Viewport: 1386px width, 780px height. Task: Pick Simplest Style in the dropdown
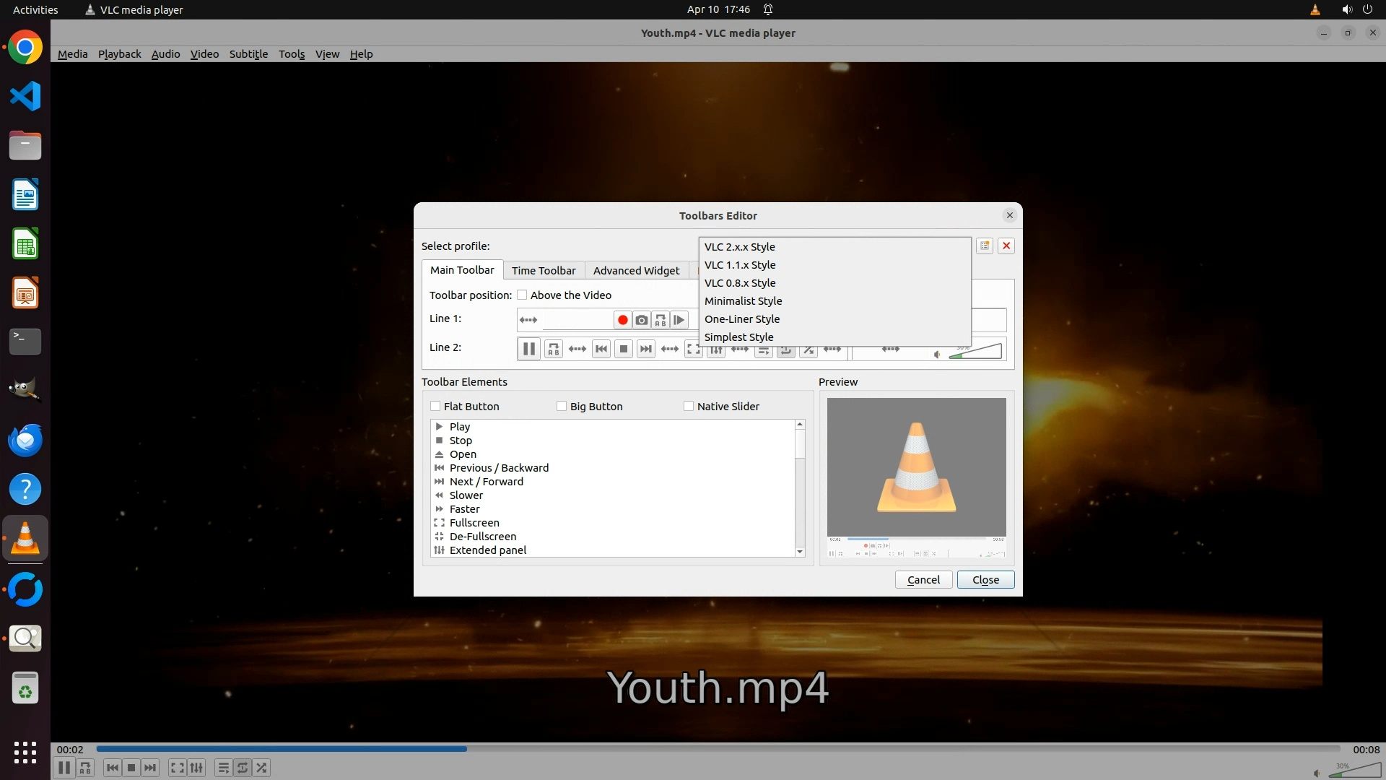tap(738, 337)
